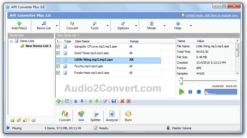Open the Mode toolbar button

151,26
